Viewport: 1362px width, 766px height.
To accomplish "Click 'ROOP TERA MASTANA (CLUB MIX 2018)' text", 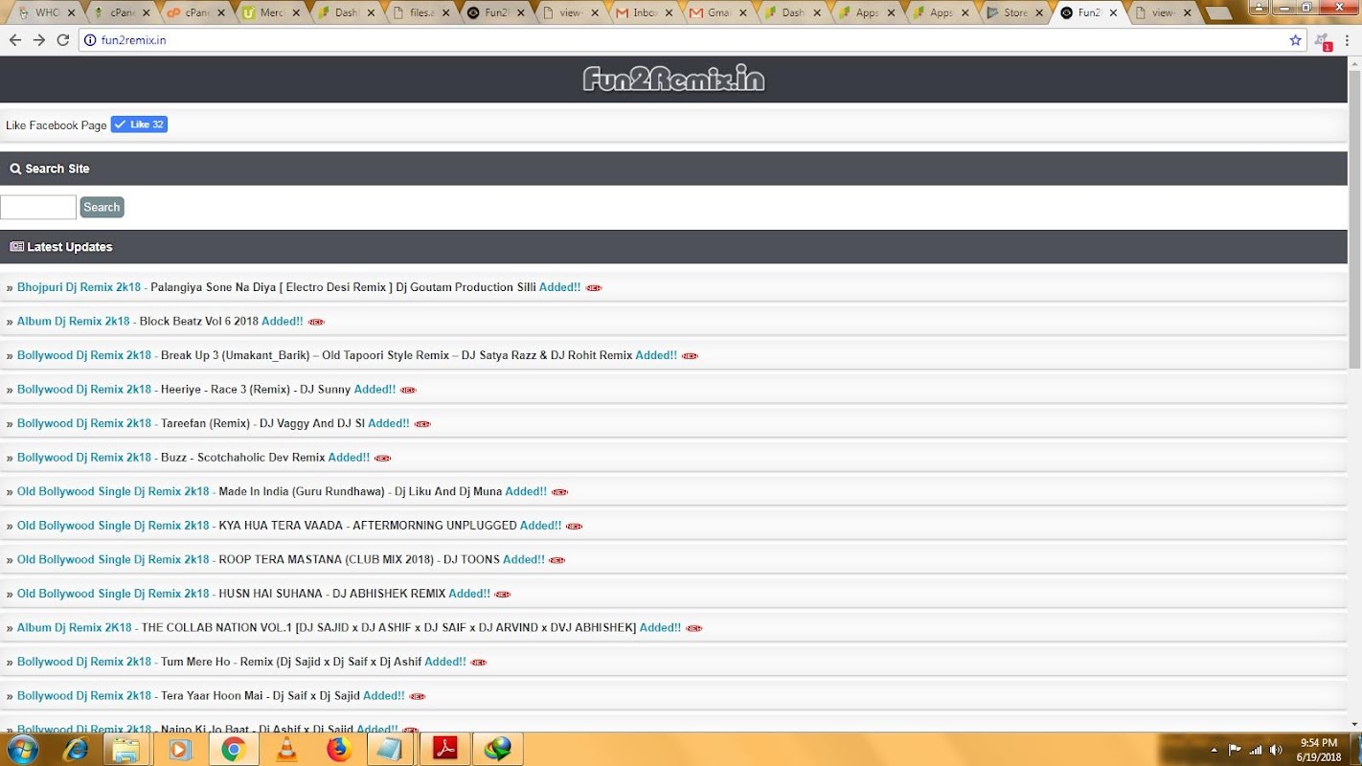I will [x=359, y=559].
